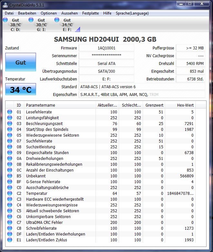Click status icon for Laden/Entladen Wiederholungen row
This screenshot has width=213, height=252.
pyautogui.click(x=10, y=234)
